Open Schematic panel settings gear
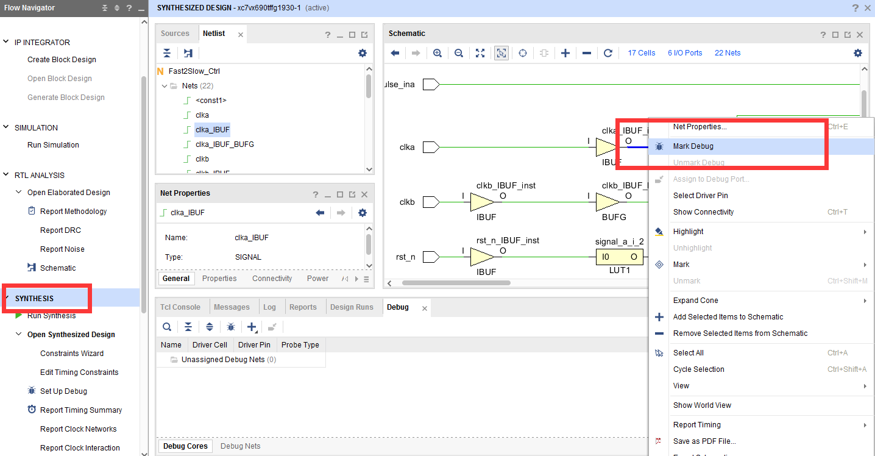This screenshot has height=456, width=875. click(x=858, y=53)
